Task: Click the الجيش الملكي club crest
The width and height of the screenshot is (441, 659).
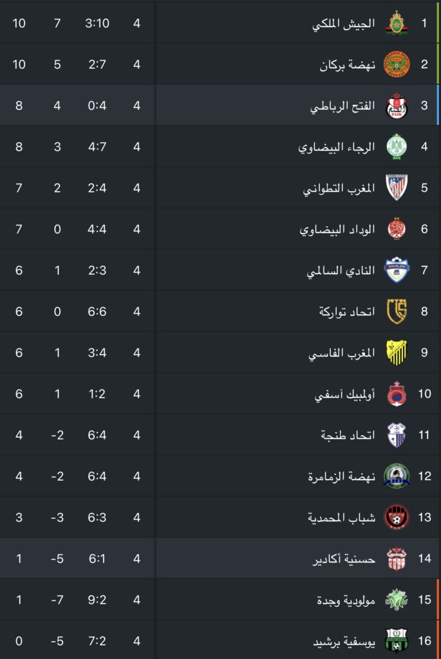Action: click(397, 23)
